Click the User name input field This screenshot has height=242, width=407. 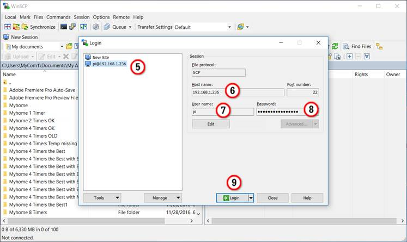(x=223, y=111)
